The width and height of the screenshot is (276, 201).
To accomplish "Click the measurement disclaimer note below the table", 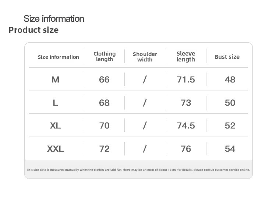I will 138,170.
